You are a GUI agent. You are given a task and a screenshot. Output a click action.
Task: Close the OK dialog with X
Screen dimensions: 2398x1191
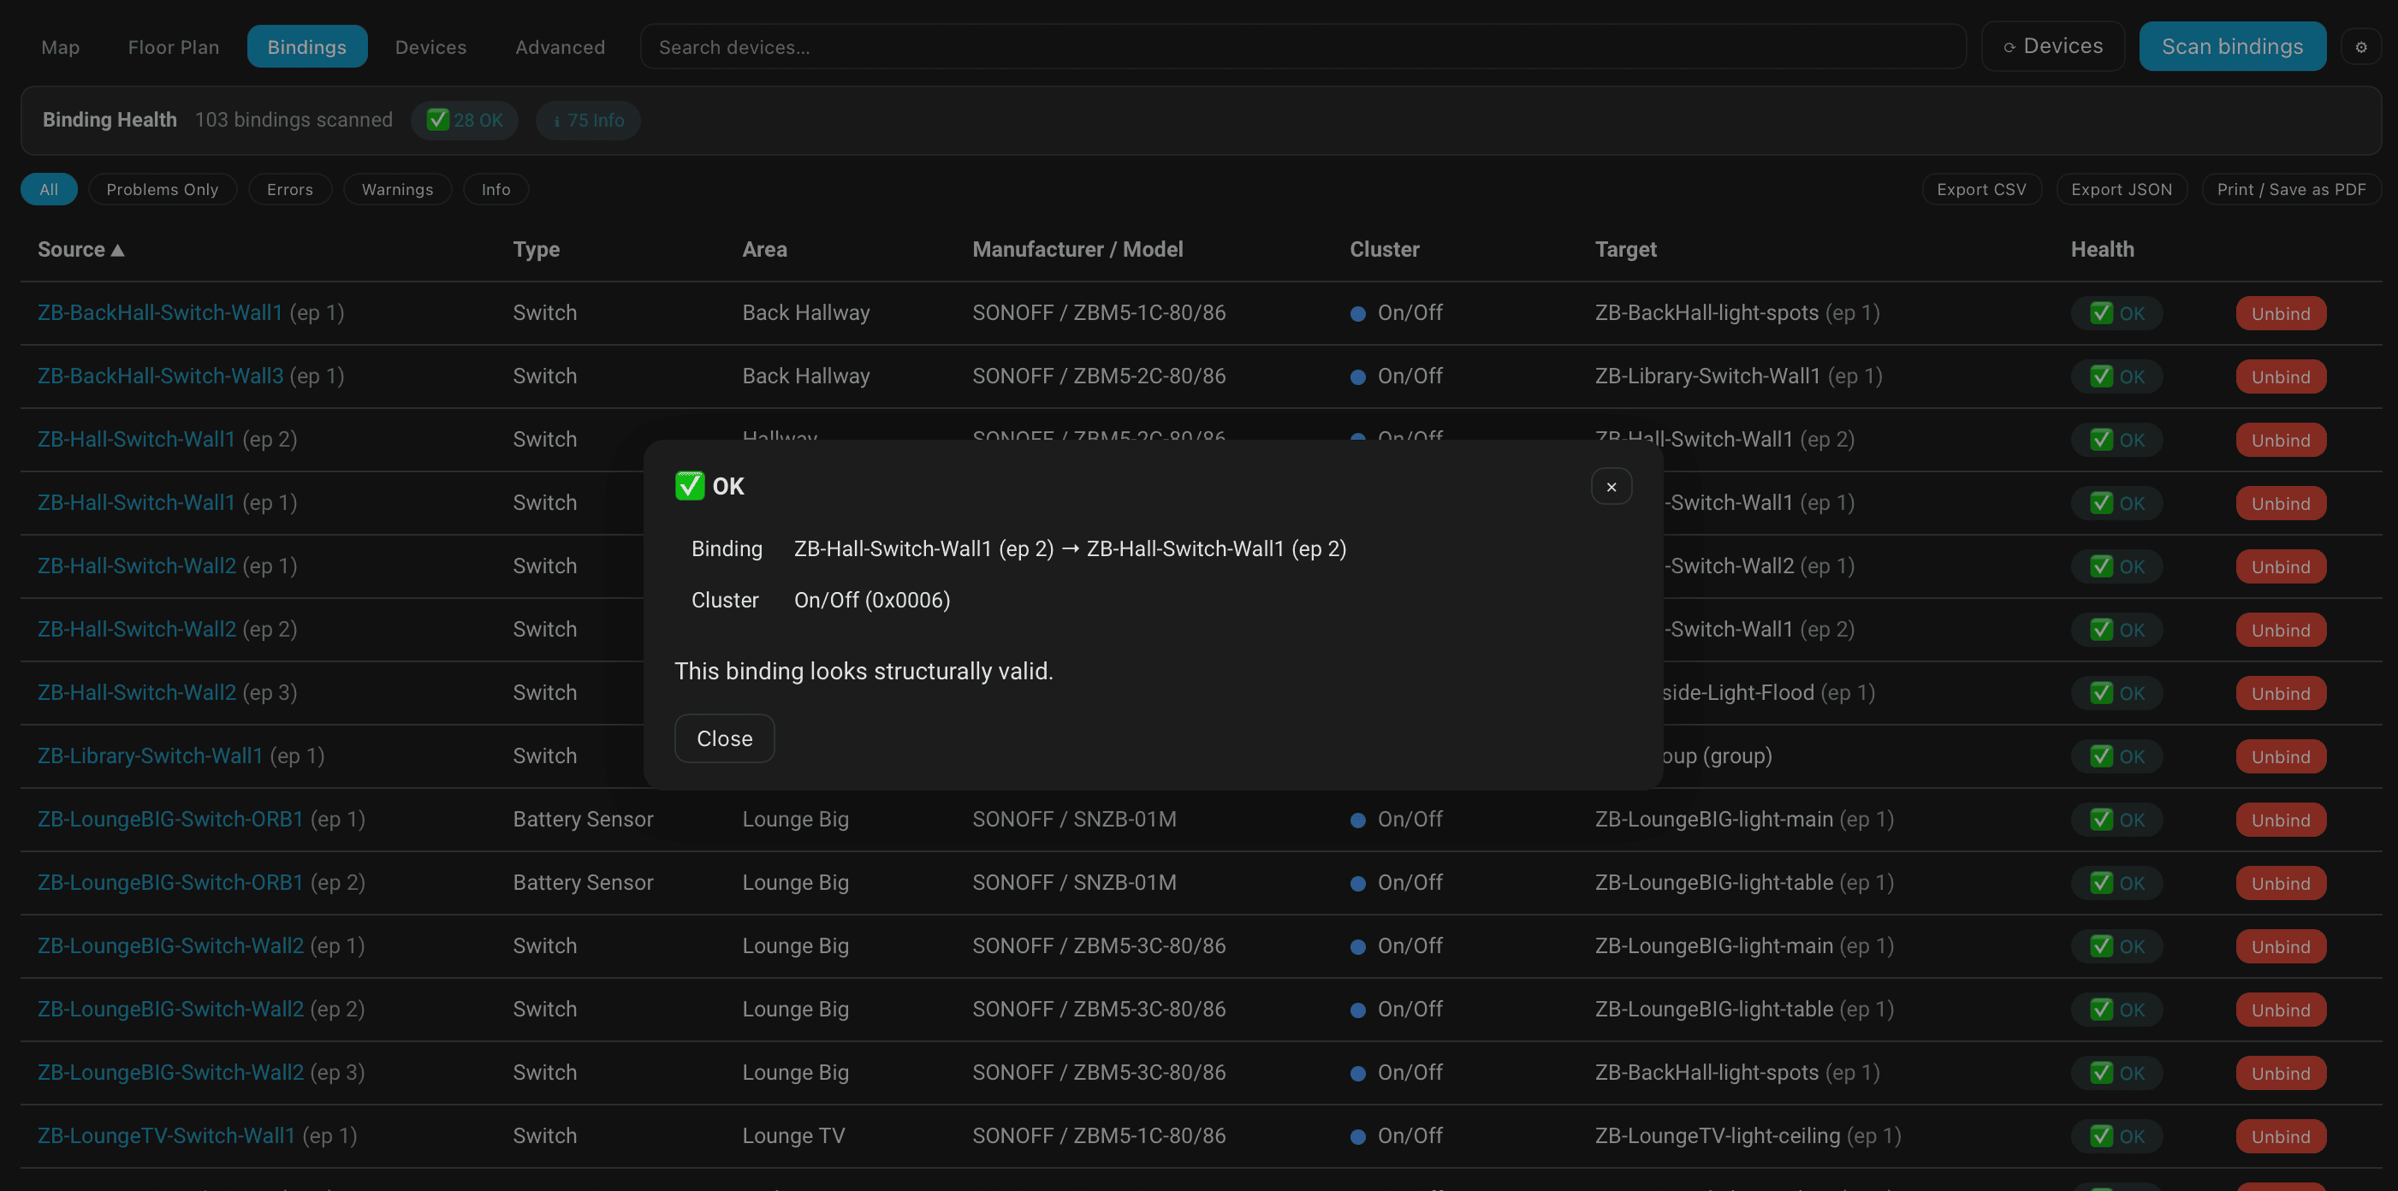coord(1611,487)
